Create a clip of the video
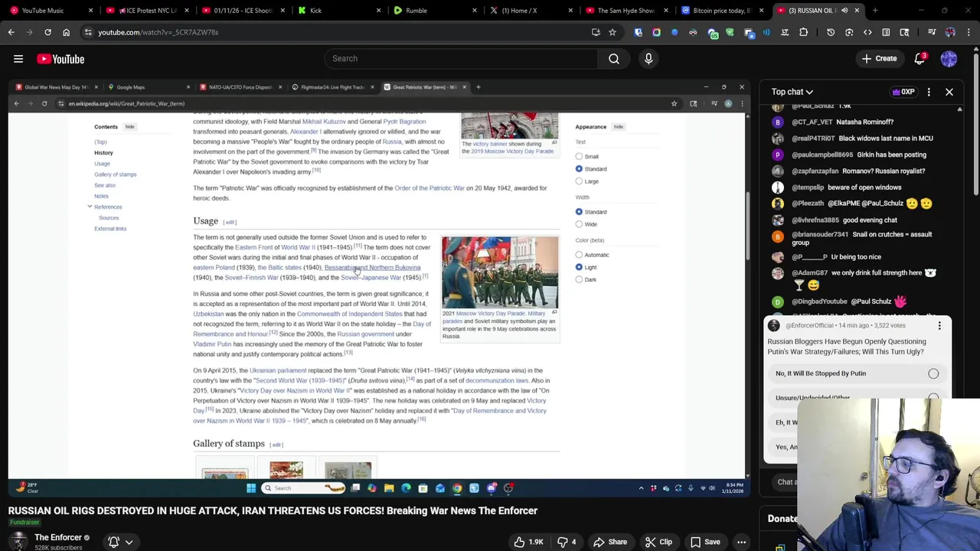The width and height of the screenshot is (980, 551). 658,542
